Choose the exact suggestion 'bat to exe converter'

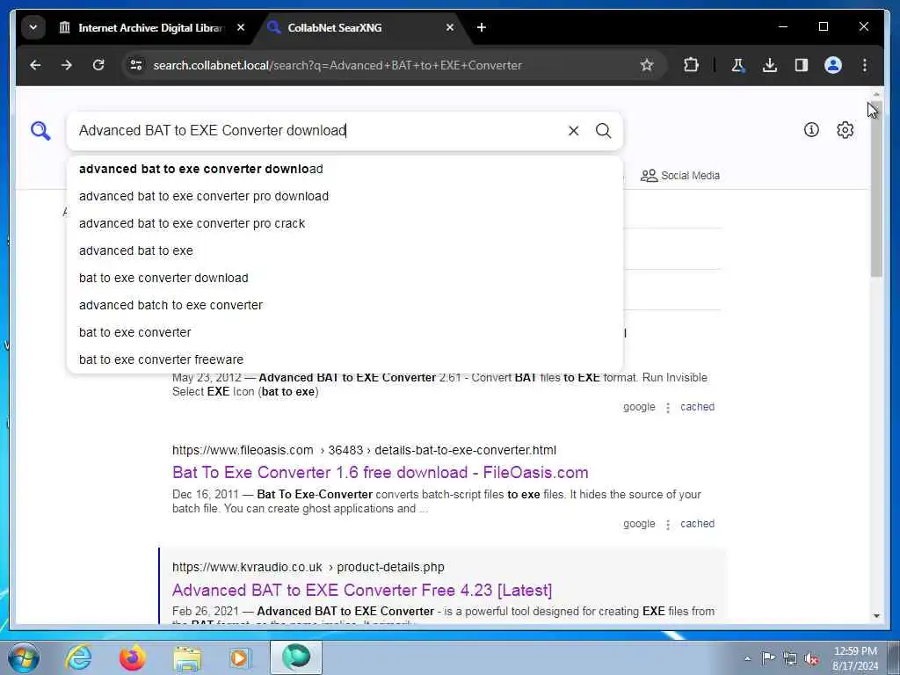345,332
